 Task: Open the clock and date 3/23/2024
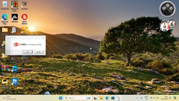coord(164,98)
